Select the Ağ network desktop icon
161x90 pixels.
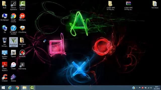(5, 29)
